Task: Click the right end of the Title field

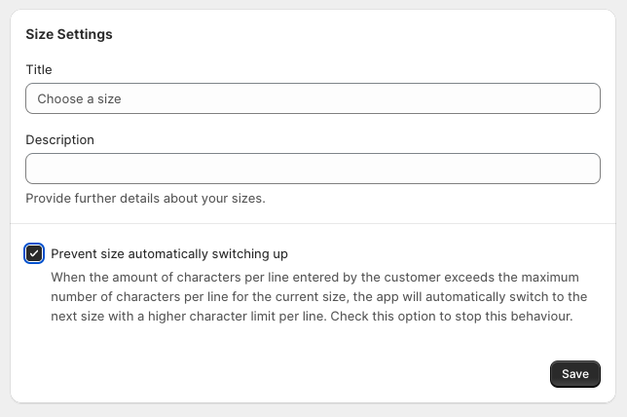Action: point(584,98)
